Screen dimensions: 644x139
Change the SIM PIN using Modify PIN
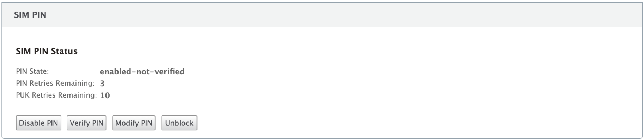click(x=134, y=123)
